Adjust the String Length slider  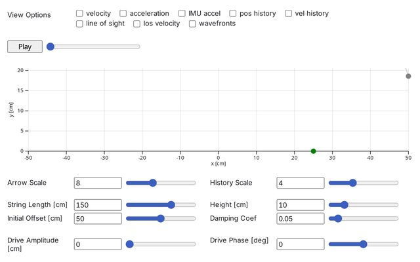(161, 205)
